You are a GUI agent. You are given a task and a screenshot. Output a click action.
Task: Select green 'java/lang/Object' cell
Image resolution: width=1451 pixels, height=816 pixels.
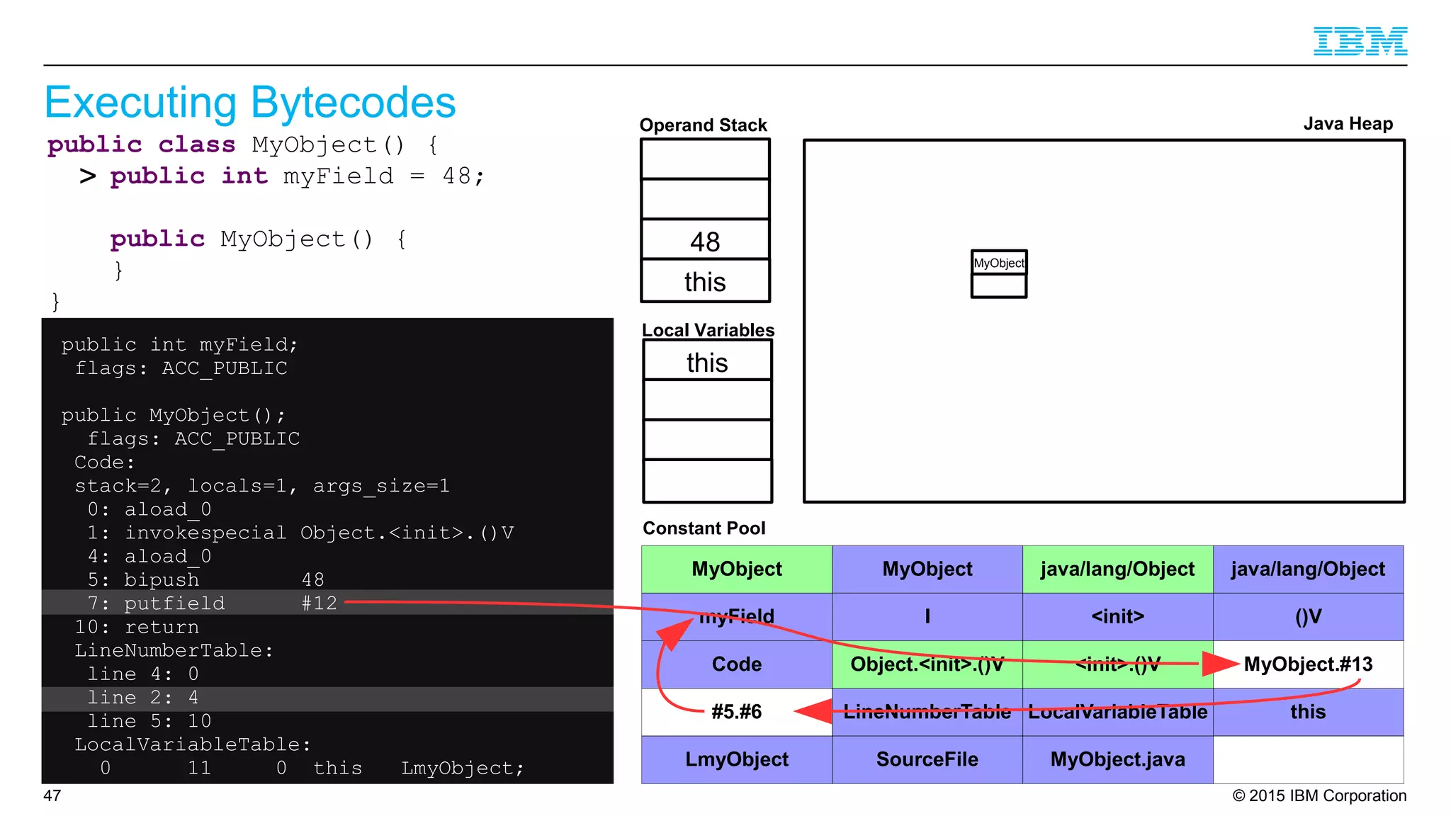coord(1117,569)
